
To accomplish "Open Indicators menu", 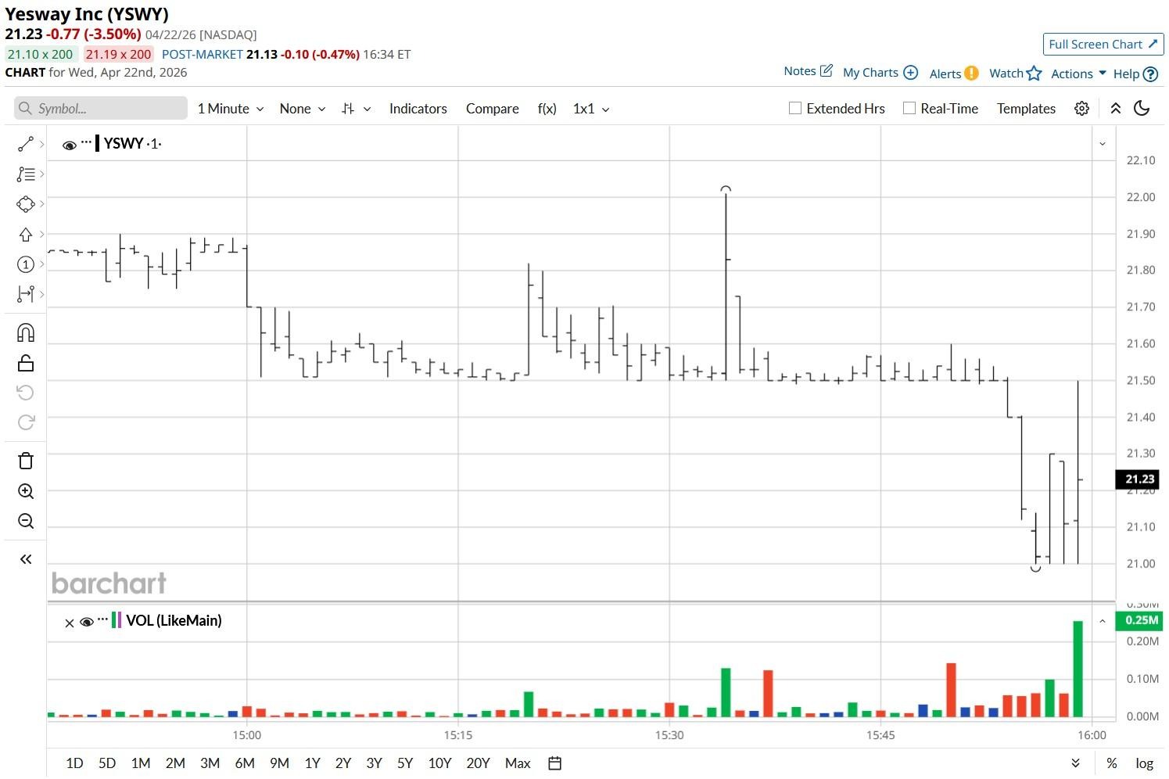I will point(418,109).
